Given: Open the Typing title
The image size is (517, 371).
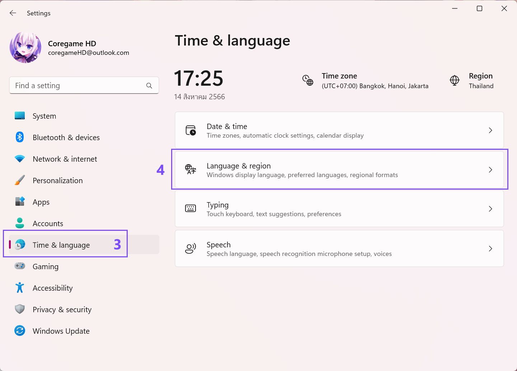Looking at the screenshot, I should [x=217, y=205].
